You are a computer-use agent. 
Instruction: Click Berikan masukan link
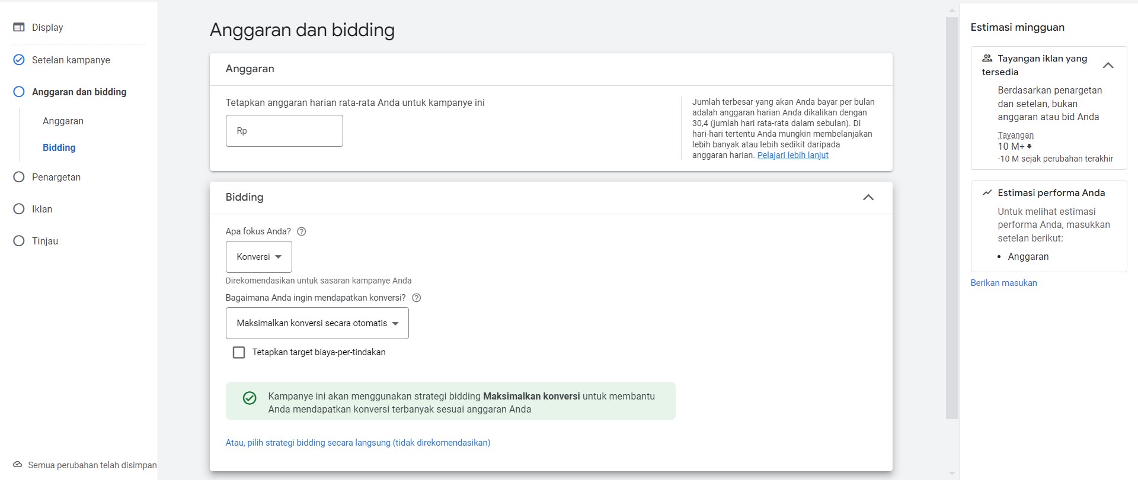pyautogui.click(x=1003, y=283)
